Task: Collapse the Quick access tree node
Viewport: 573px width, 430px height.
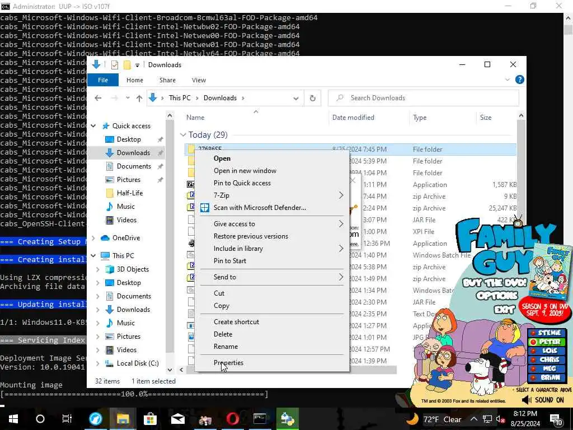Action: (x=93, y=126)
